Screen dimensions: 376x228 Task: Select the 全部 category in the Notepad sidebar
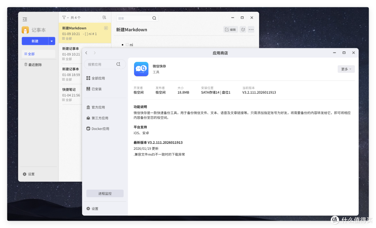coord(39,54)
